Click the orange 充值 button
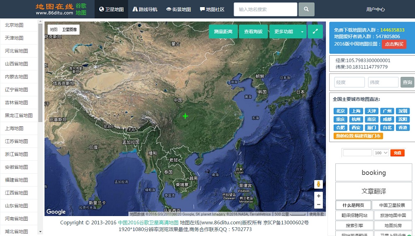The height and width of the screenshot is (236, 415). pyautogui.click(x=397, y=153)
